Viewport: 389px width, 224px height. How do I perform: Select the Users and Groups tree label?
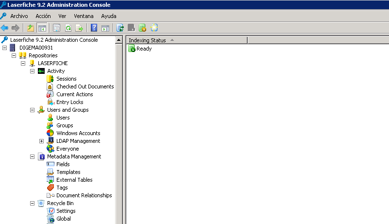[x=68, y=110]
